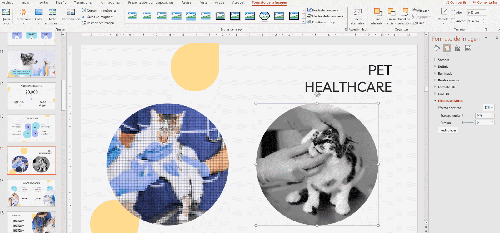Viewport: 500px width, 233px height.
Task: Select slide 12 Milestones Reached thumbnail
Action: 32,96
